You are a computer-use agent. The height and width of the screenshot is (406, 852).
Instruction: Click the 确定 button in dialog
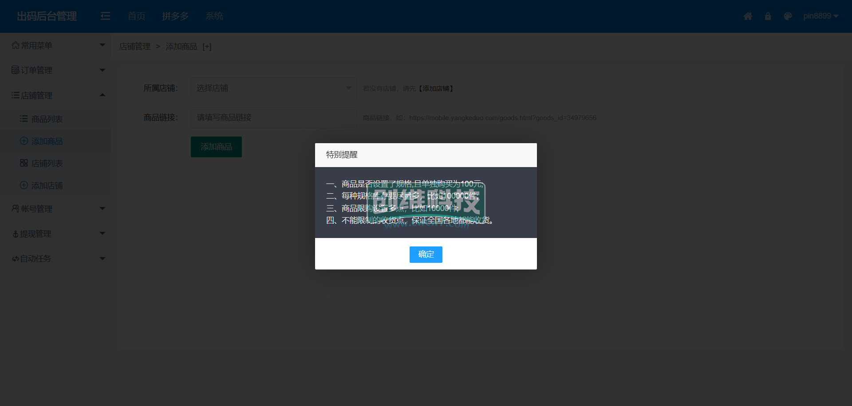point(426,254)
